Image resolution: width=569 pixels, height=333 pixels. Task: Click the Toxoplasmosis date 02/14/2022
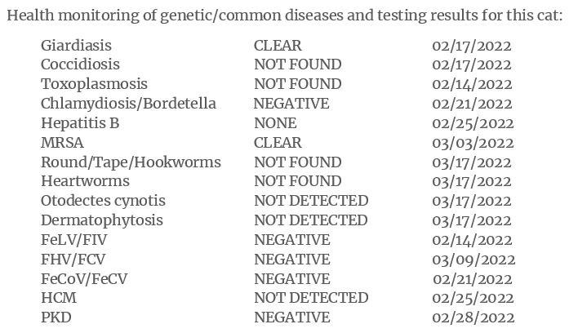472,84
